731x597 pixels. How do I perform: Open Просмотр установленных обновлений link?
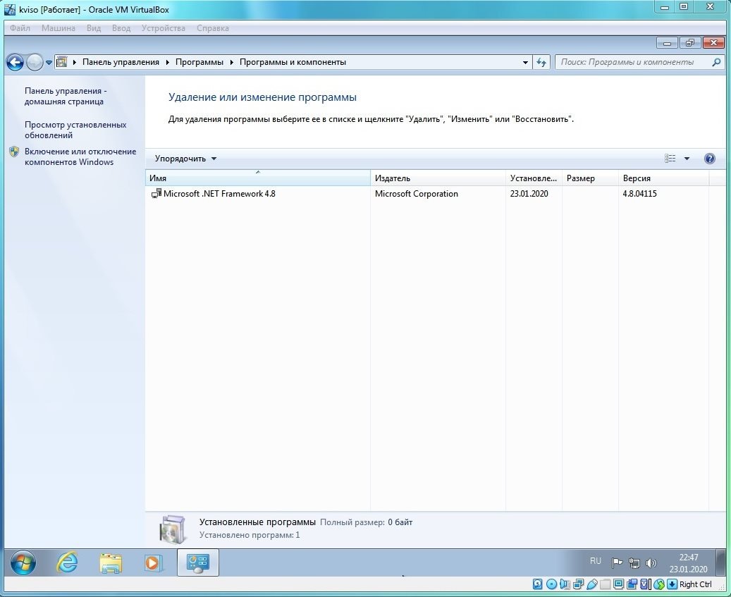75,130
